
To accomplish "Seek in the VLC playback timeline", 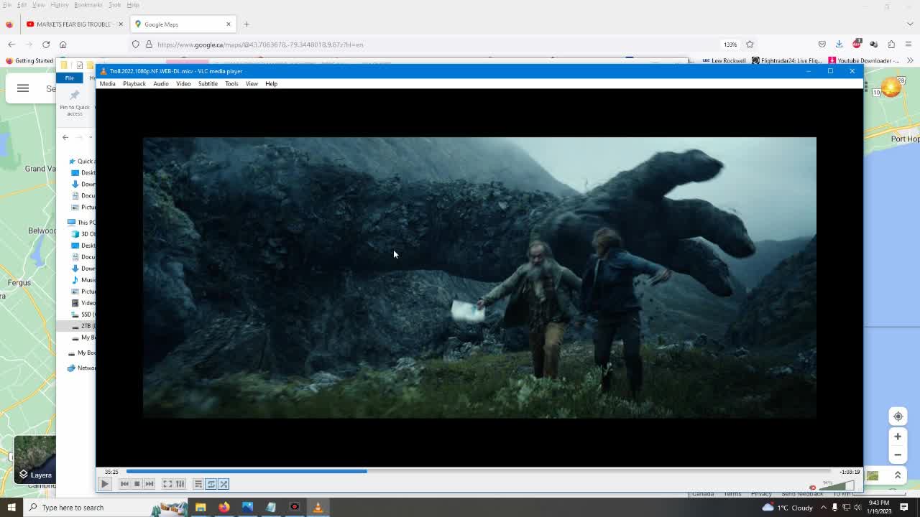I will pyautogui.click(x=478, y=472).
